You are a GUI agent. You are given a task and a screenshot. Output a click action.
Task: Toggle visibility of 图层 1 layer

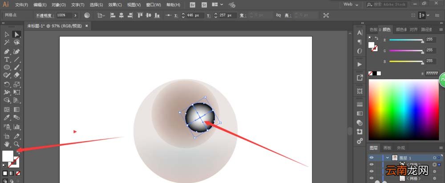coord(372,158)
